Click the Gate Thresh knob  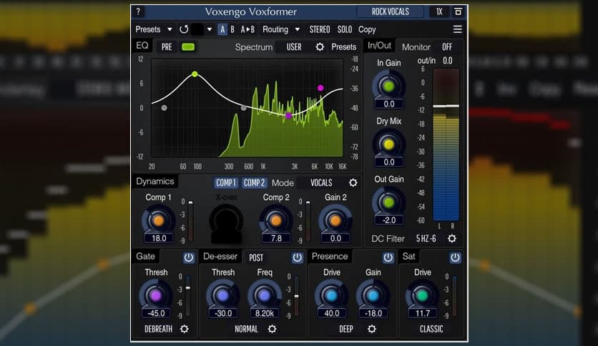[x=156, y=296]
